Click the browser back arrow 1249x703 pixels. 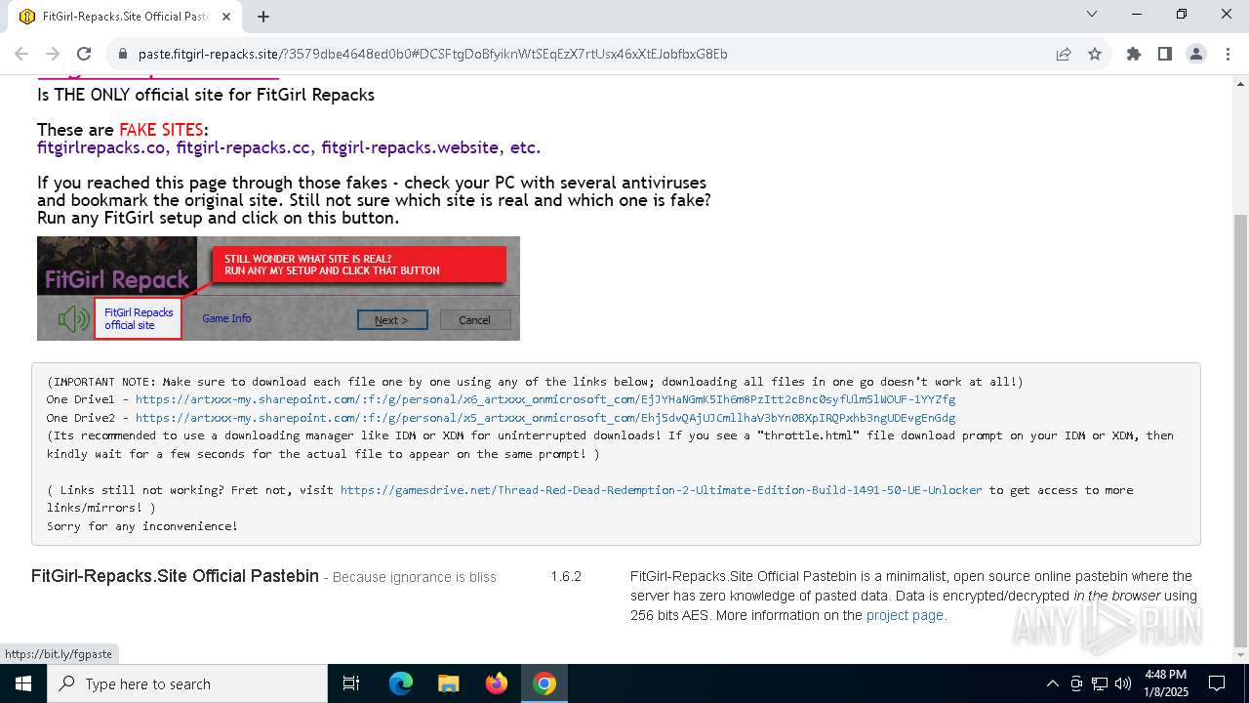21,54
